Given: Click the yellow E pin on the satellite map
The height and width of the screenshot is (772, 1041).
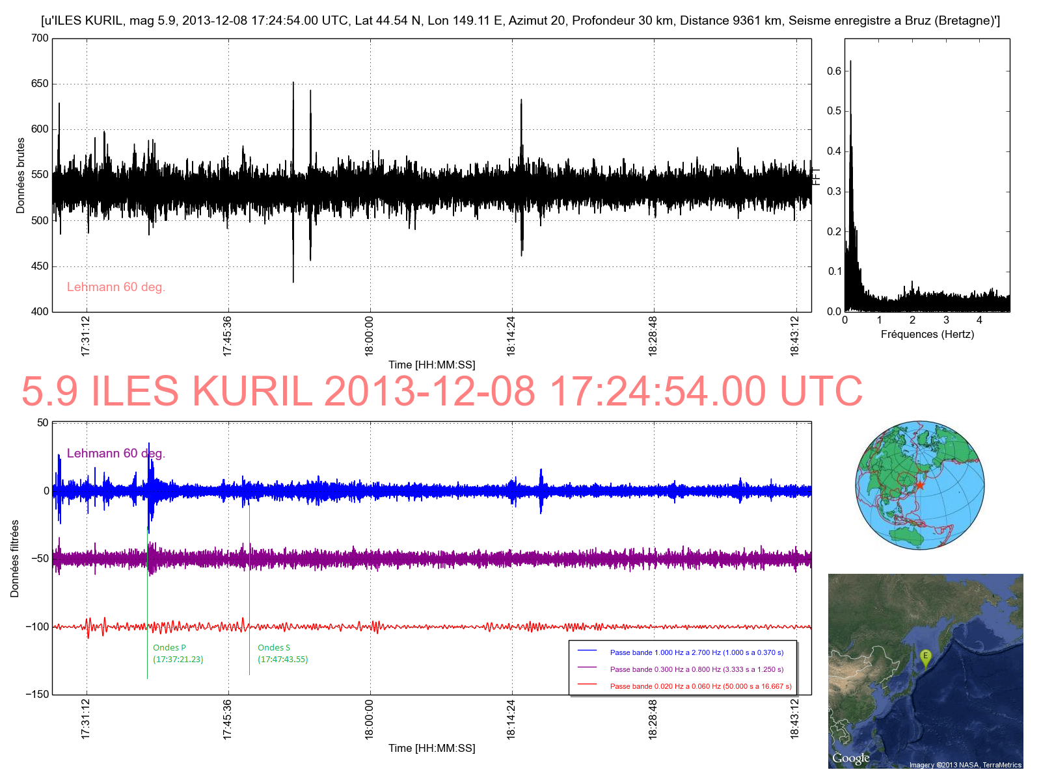Looking at the screenshot, I should (925, 657).
